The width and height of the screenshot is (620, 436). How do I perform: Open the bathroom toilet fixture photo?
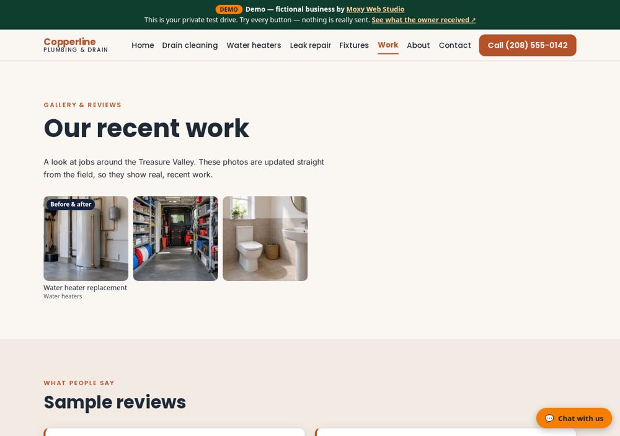[x=265, y=239]
